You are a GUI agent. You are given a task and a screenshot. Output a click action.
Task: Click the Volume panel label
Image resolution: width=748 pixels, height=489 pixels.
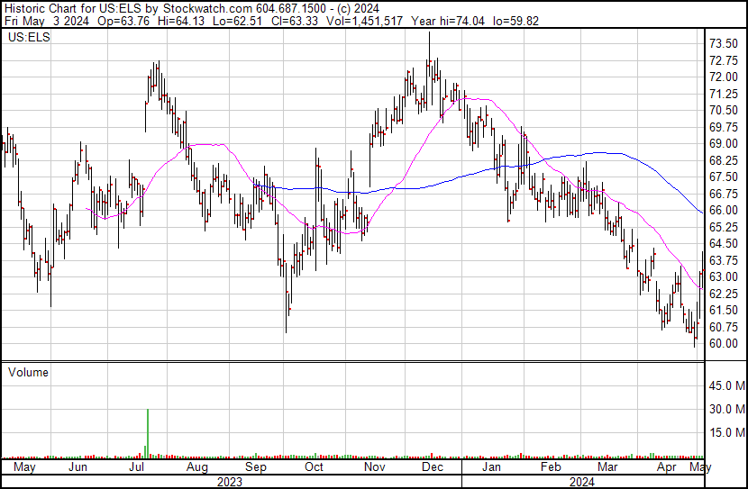pos(28,372)
